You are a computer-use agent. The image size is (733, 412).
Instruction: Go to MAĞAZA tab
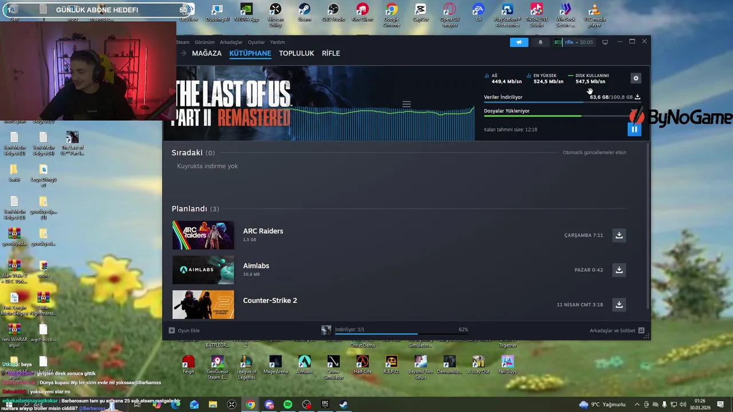207,53
